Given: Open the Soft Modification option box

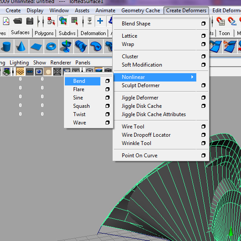Looking at the screenshot, I should 203,65.
